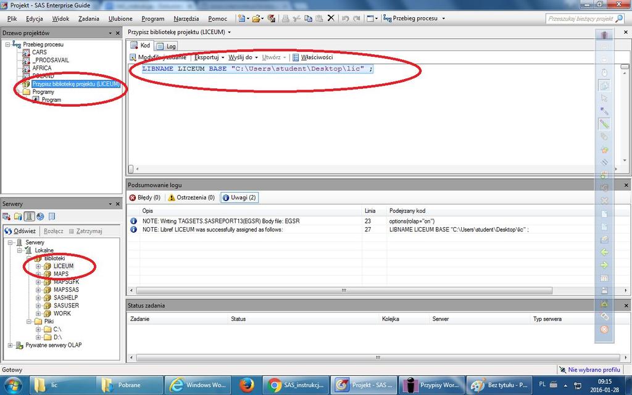Toggle the server list view icon
Screen dimensions: 632x395
(x=29, y=217)
